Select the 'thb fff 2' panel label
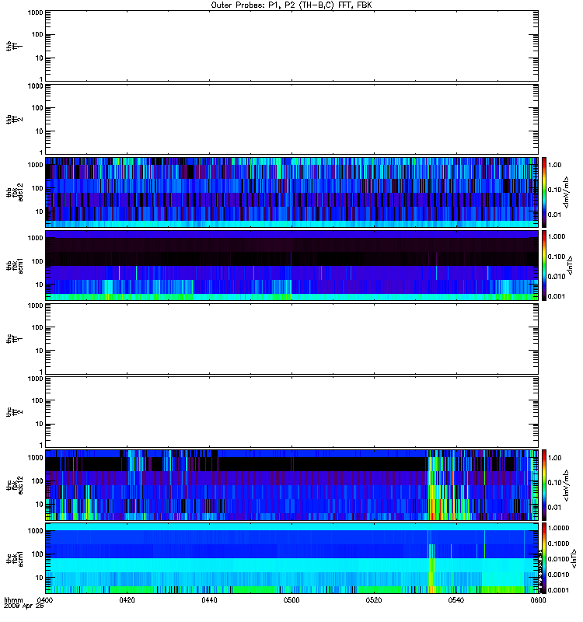Viewport: 583px width, 622px height. pyautogui.click(x=14, y=120)
